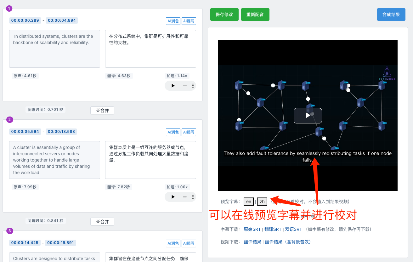Edit end time 00:00:04.894

coord(62,20)
